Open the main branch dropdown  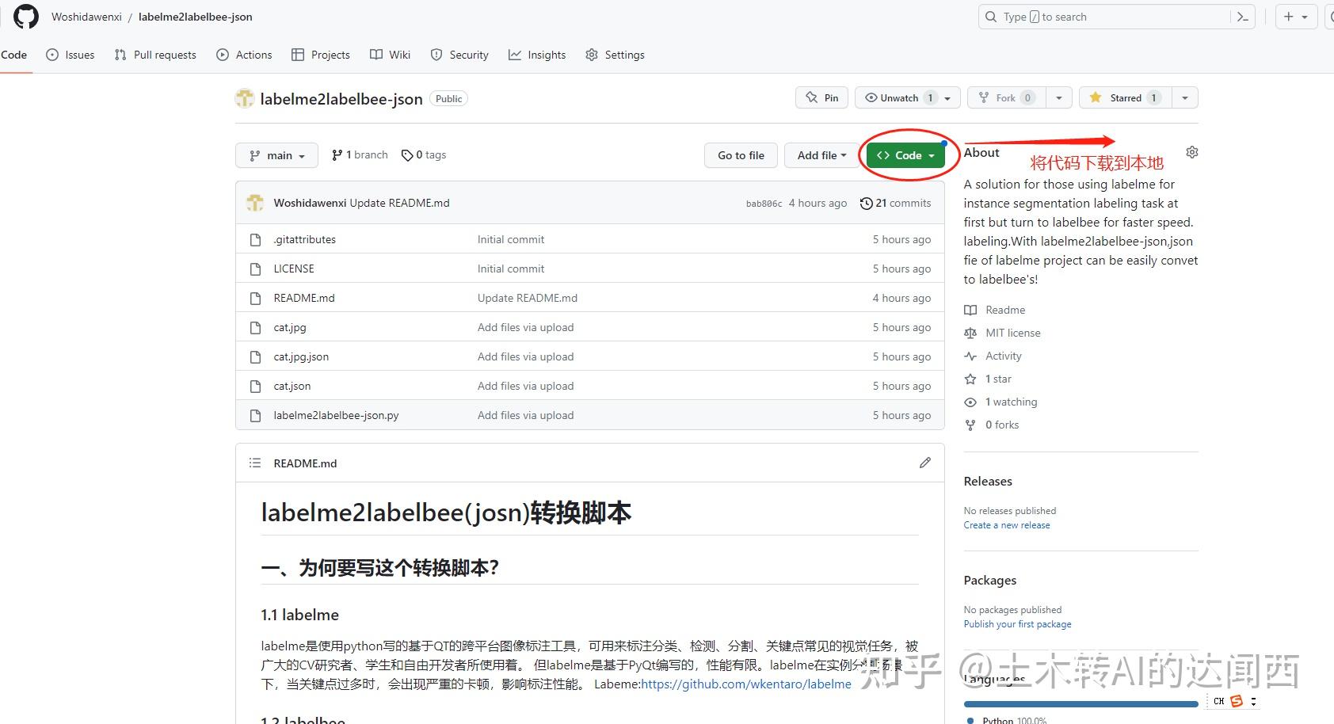coord(276,154)
